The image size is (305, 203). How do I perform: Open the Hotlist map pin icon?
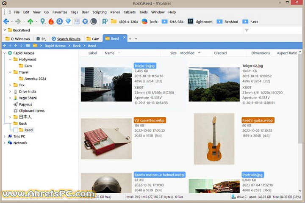click(43, 22)
